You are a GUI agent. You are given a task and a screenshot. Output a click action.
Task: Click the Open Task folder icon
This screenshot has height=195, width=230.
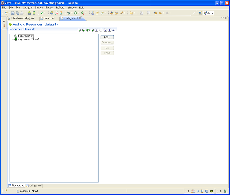point(116,13)
